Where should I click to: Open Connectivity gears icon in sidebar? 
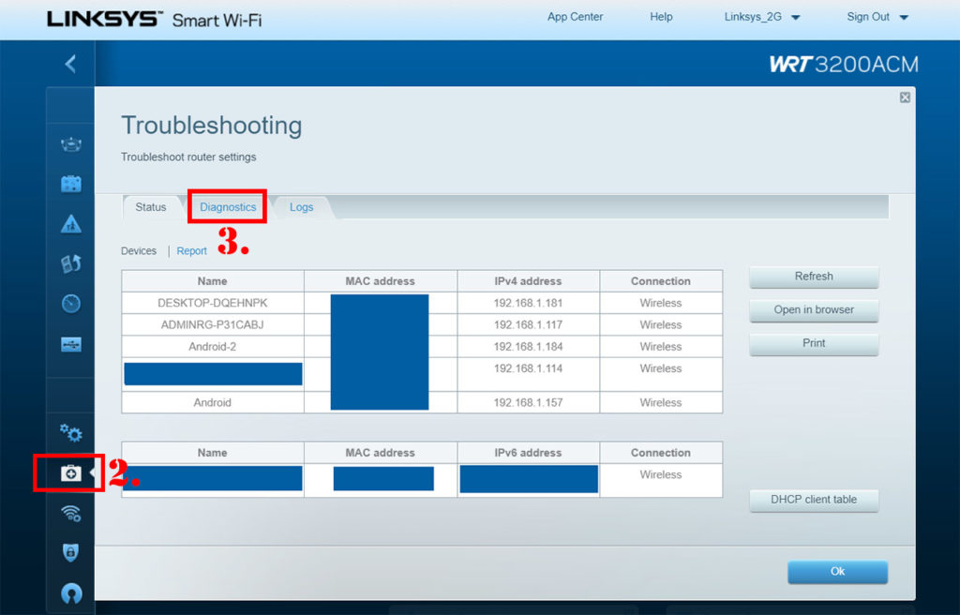(71, 433)
